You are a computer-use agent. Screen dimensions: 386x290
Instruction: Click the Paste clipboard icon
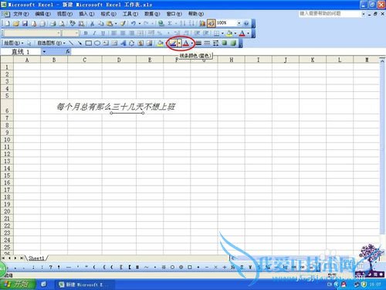point(110,23)
